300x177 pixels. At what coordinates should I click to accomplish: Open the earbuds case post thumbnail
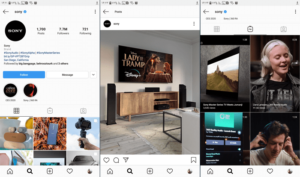[16, 133]
